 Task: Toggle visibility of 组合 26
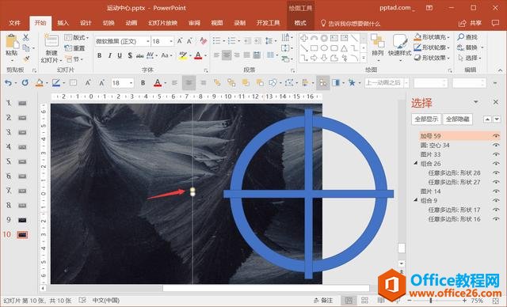click(x=496, y=164)
